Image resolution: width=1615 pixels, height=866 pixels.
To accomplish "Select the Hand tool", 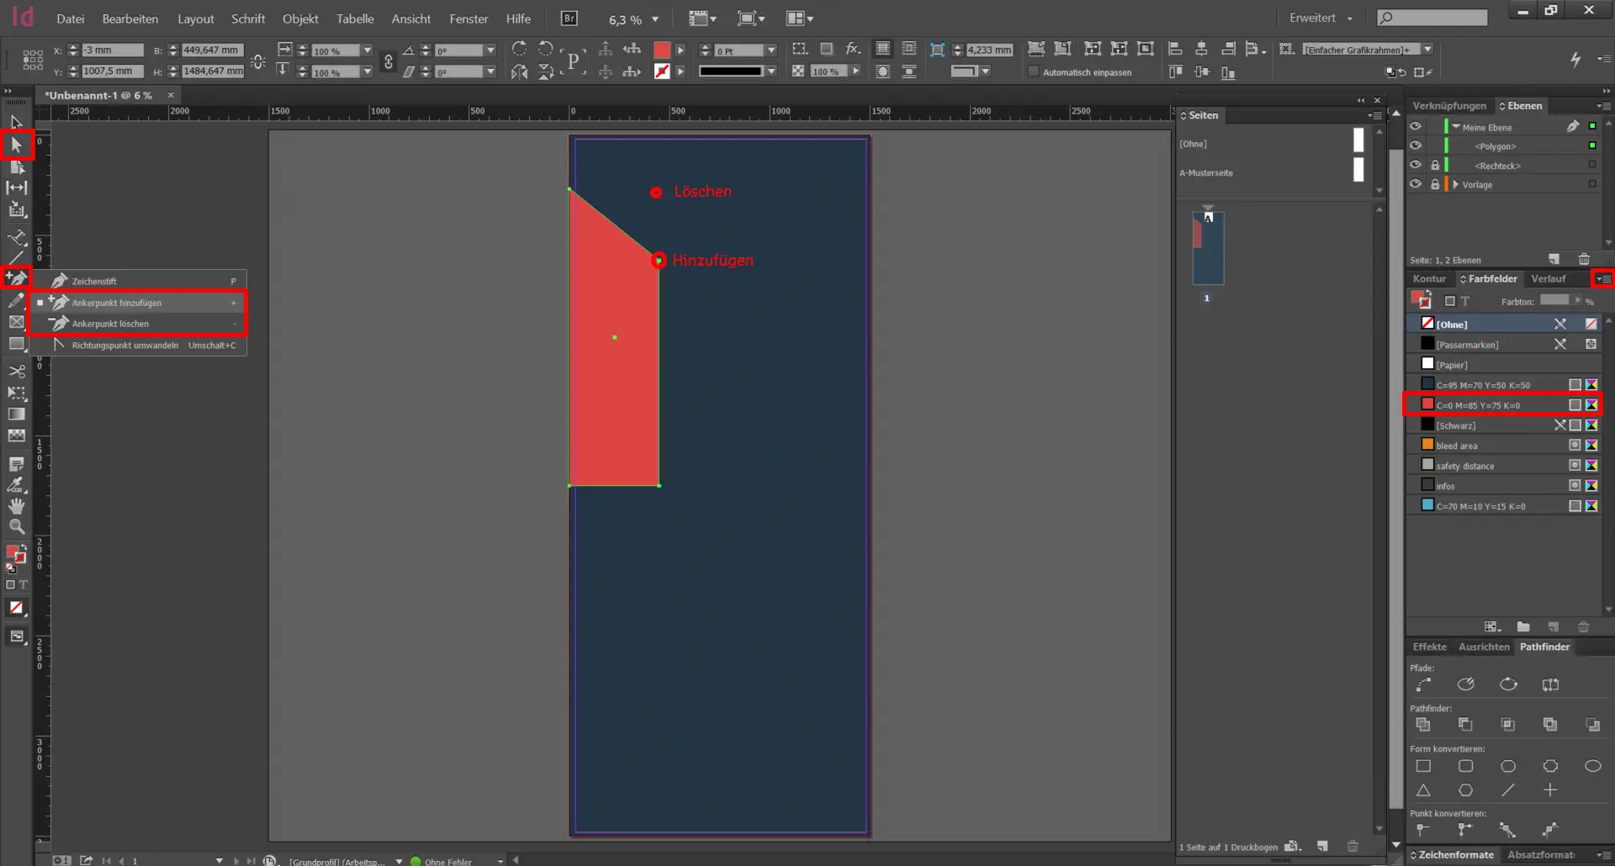I will pyautogui.click(x=16, y=506).
